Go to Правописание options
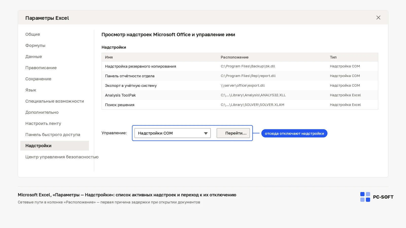This screenshot has height=228, width=406. tap(41, 68)
